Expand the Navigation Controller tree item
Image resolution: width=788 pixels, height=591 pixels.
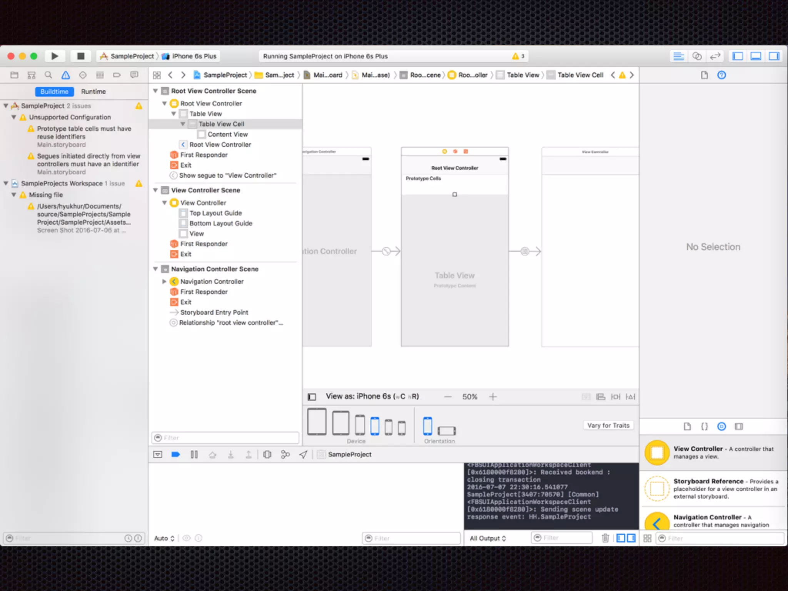(x=164, y=282)
